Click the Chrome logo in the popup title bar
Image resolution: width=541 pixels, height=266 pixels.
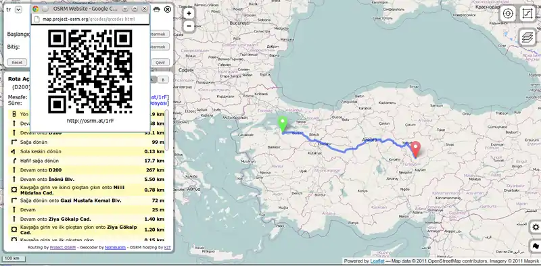click(x=36, y=9)
